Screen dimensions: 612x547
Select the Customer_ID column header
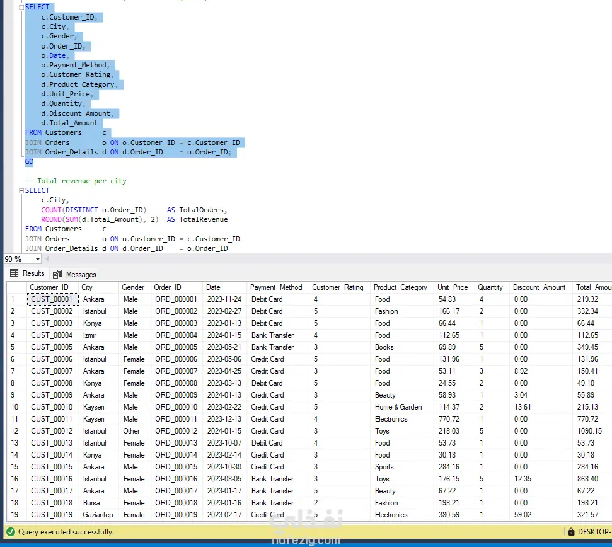point(53,287)
